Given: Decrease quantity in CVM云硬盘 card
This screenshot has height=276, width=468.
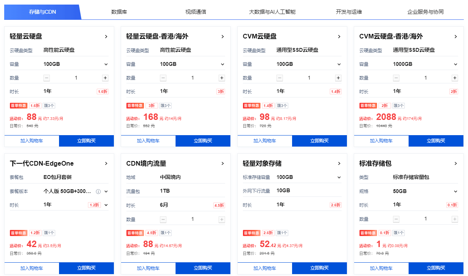Looking at the screenshot, I should click(x=280, y=78).
